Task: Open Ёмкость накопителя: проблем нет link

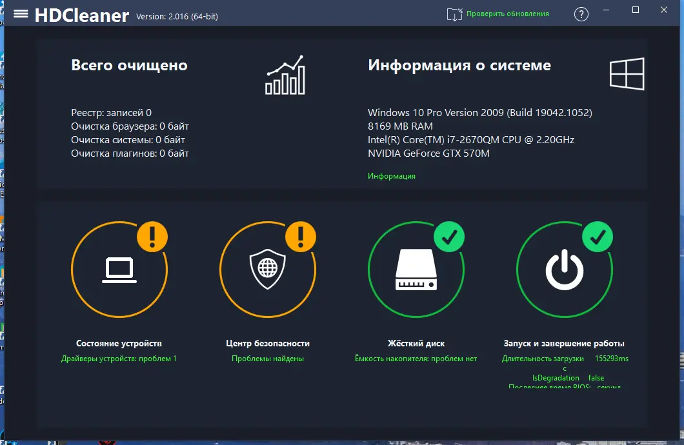Action: click(x=416, y=359)
